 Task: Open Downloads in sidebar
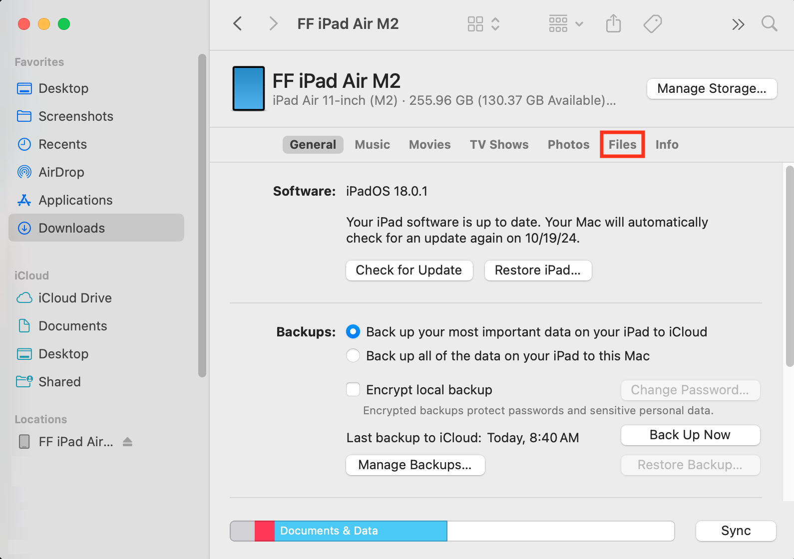(x=96, y=228)
